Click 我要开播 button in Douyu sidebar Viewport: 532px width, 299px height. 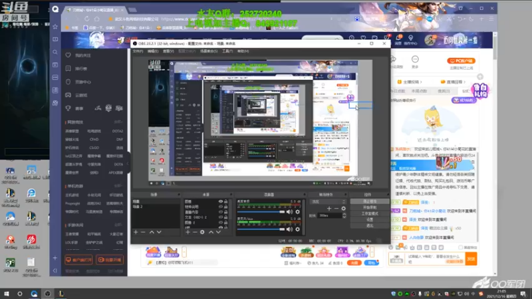pos(109,260)
